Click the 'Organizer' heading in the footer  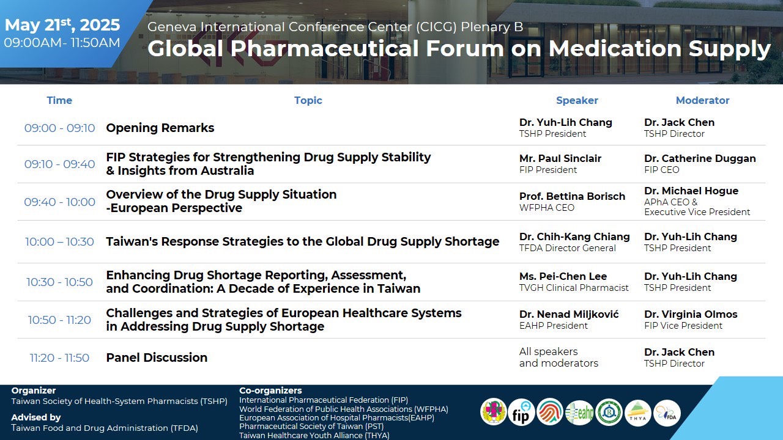34,391
